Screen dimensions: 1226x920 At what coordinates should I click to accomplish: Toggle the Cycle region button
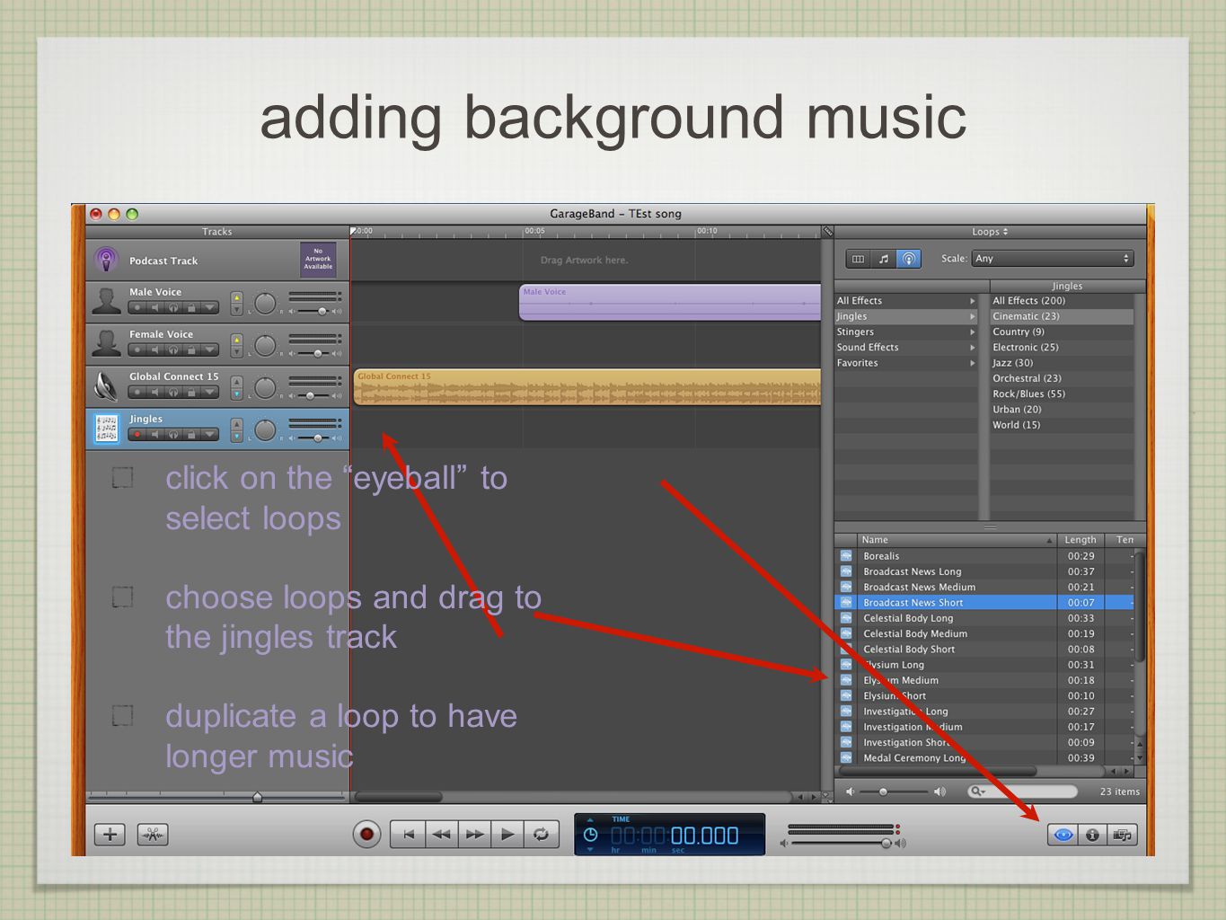(541, 835)
